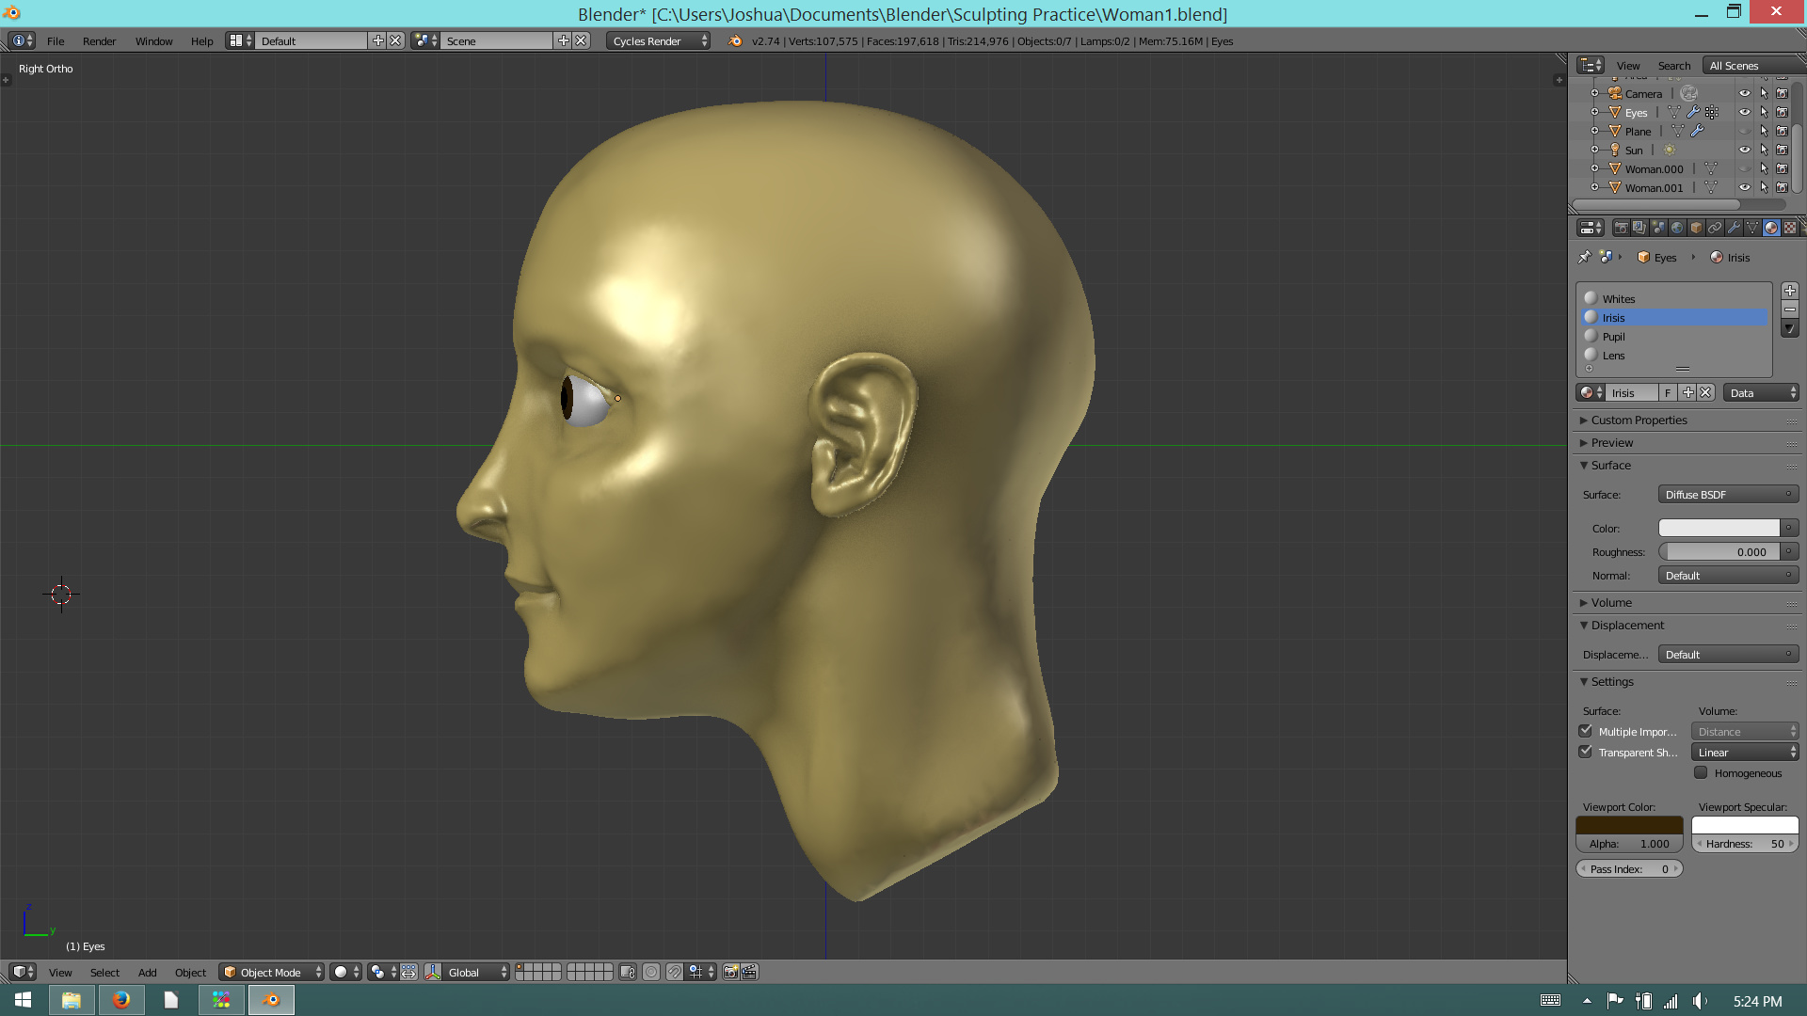Open the Render properties tab (camera icon)
The image size is (1807, 1016).
tap(1621, 228)
